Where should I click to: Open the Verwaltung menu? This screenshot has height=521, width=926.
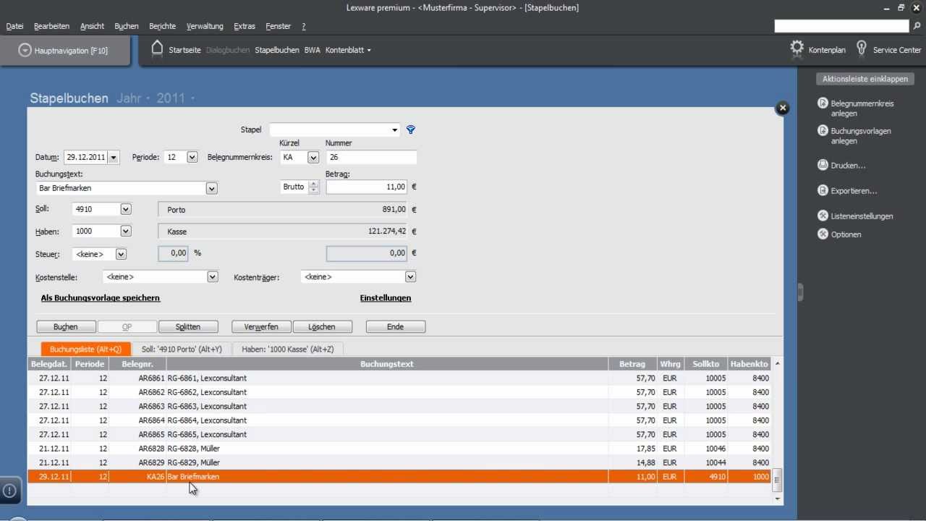tap(205, 26)
